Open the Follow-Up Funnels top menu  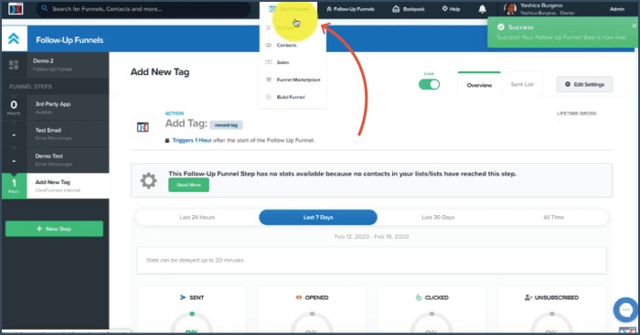(350, 9)
